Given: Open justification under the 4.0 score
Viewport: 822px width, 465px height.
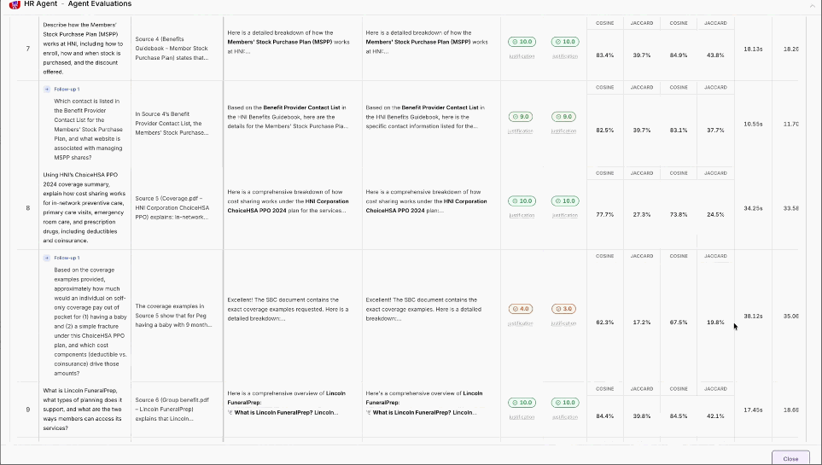Looking at the screenshot, I should pos(520,323).
